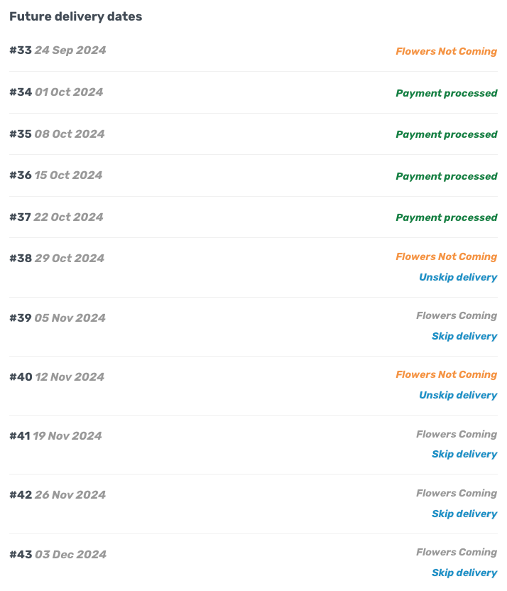
Task: Click Payment processed for 22 Oct delivery
Action: pos(446,217)
